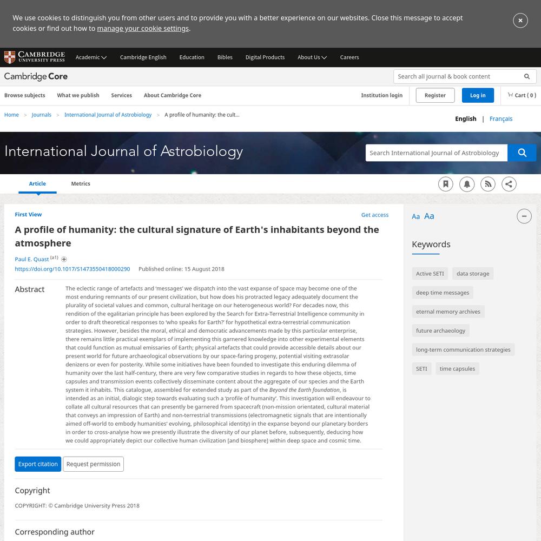Click the Register button
Viewport: 541px width, 541px height.
click(x=435, y=95)
